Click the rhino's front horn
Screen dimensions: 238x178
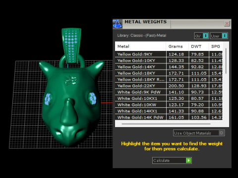tap(69, 112)
